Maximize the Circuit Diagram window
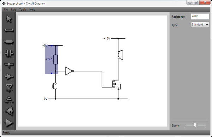Viewport: 212px width, 137px height. pyautogui.click(x=196, y=2)
